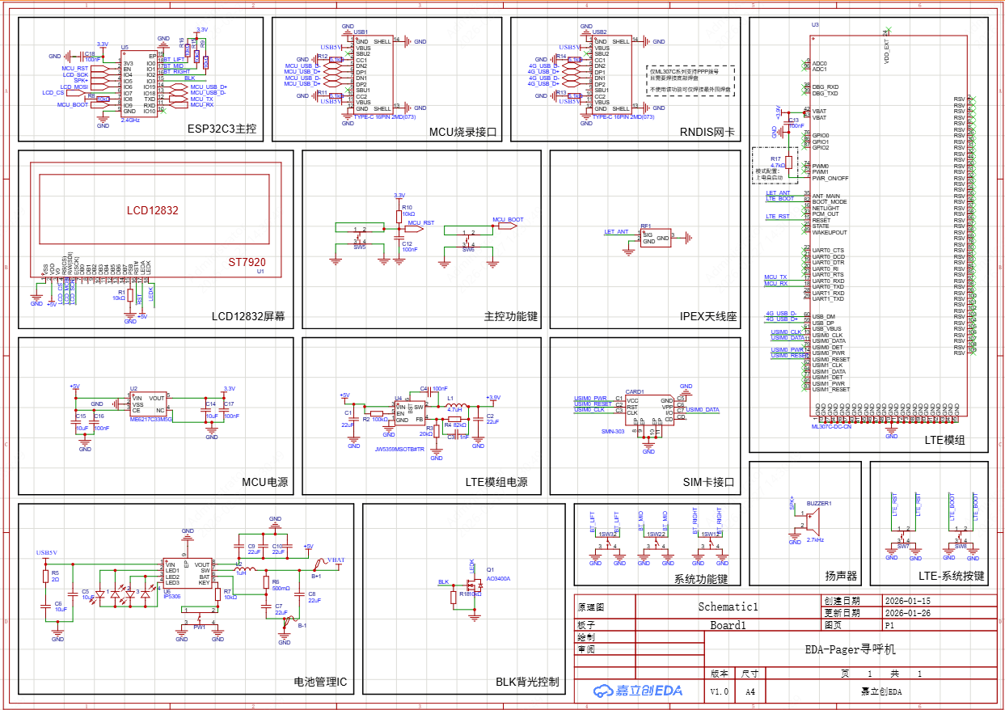Click the SW5 push button switch
The image size is (1005, 710).
(x=360, y=237)
